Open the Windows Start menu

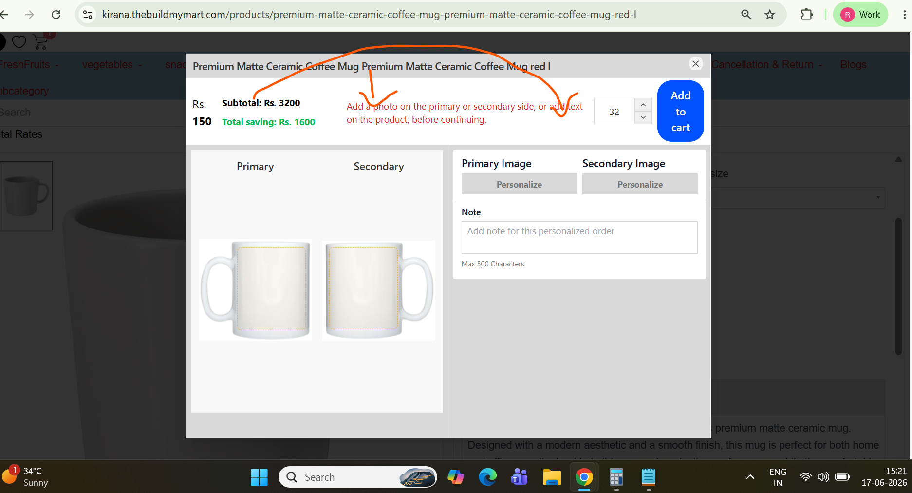click(x=259, y=477)
